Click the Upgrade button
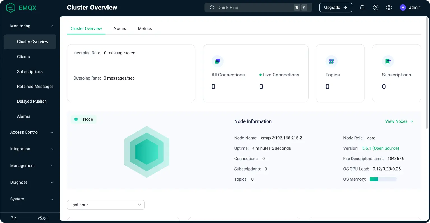Image resolution: width=430 pixels, height=223 pixels. pyautogui.click(x=336, y=8)
